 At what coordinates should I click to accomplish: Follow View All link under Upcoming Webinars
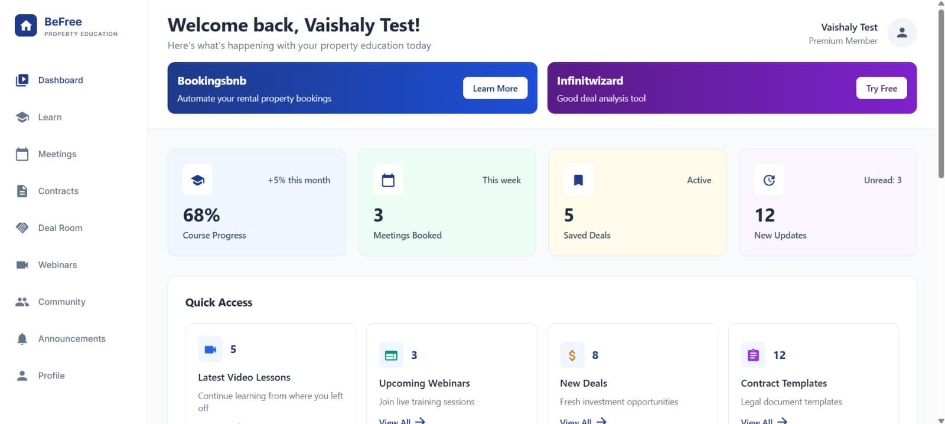tap(402, 420)
